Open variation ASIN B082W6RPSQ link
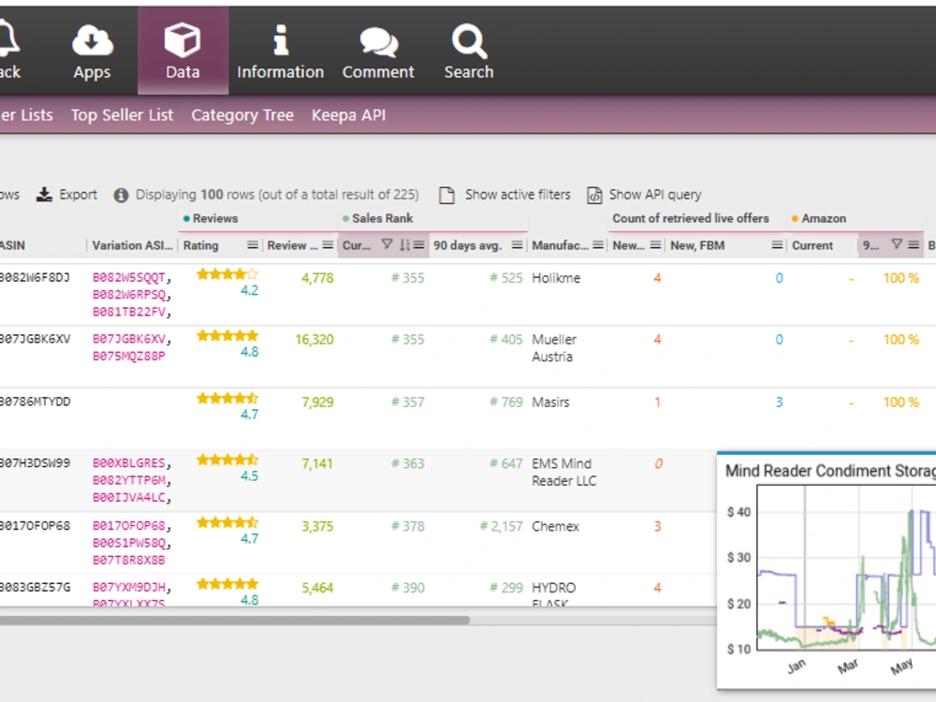This screenshot has height=702, width=936. (x=129, y=295)
